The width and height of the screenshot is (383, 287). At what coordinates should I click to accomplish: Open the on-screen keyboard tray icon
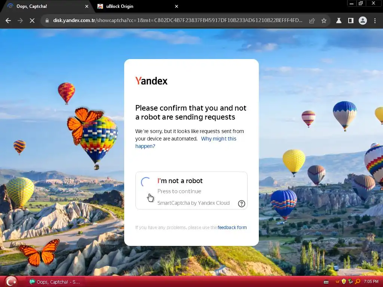coord(326,282)
